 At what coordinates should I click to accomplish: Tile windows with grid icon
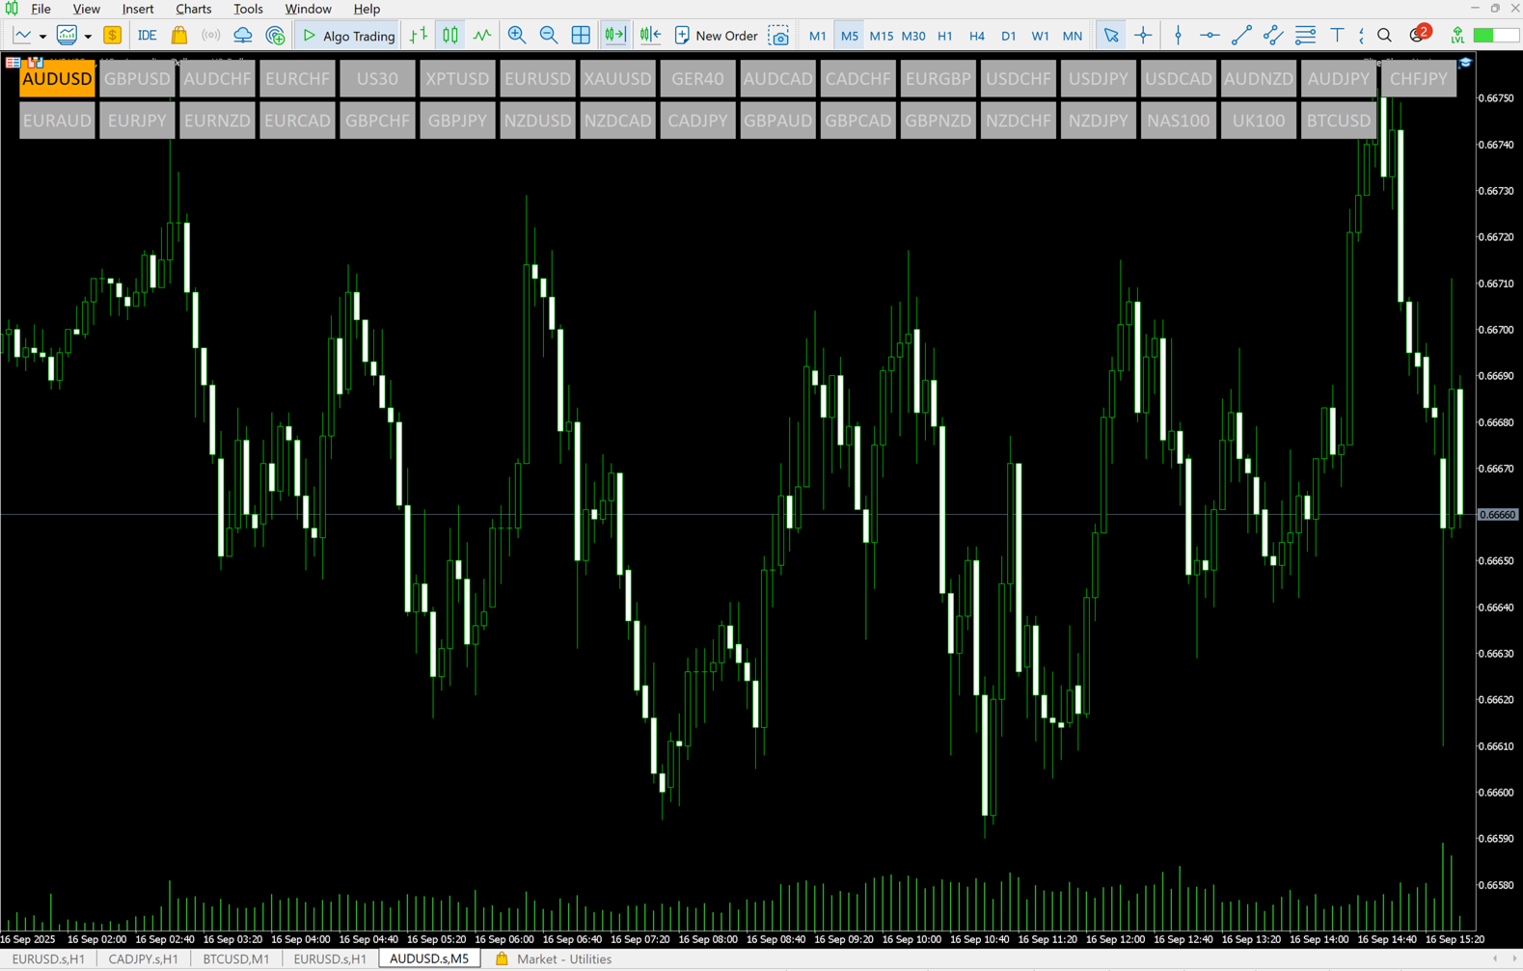point(581,36)
